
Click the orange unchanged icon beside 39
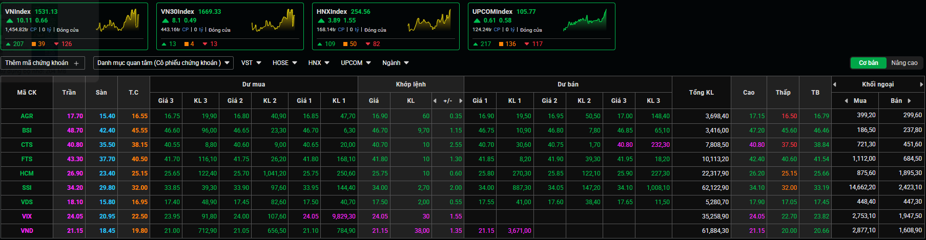34,44
